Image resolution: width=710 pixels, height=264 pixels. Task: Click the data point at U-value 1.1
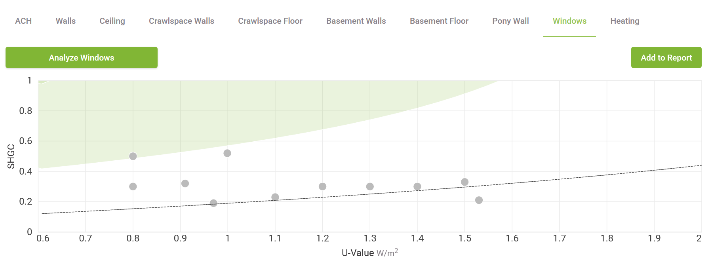click(x=275, y=197)
